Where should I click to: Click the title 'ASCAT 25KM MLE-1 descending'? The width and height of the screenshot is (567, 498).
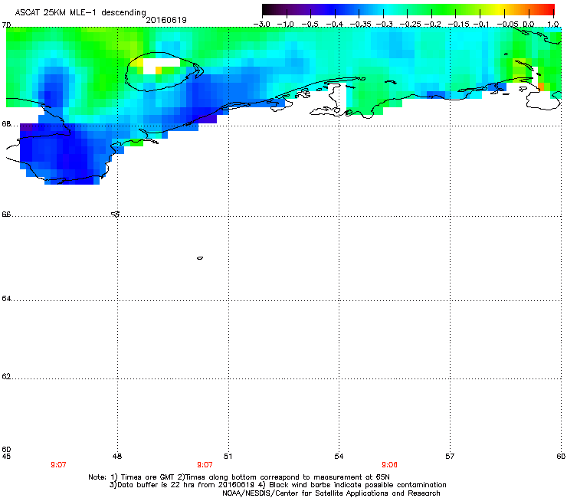pos(80,12)
